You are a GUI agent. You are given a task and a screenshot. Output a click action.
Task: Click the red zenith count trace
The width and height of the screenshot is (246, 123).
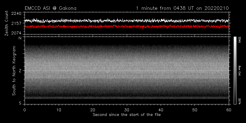[127, 27]
